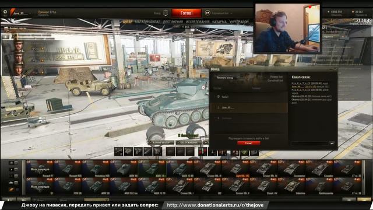
Task: Select Covenanter tank in carousel
Action: pos(291,169)
